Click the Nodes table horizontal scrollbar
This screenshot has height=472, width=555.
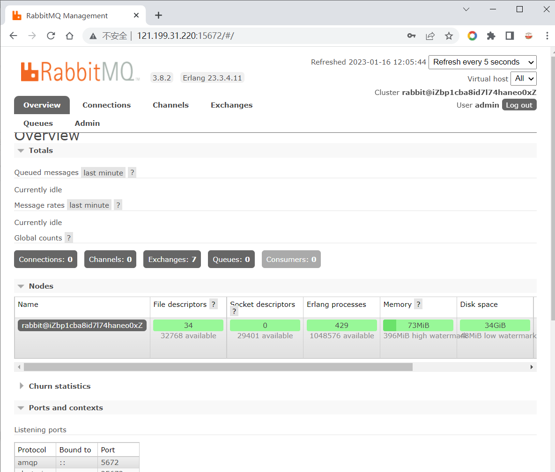click(x=218, y=367)
